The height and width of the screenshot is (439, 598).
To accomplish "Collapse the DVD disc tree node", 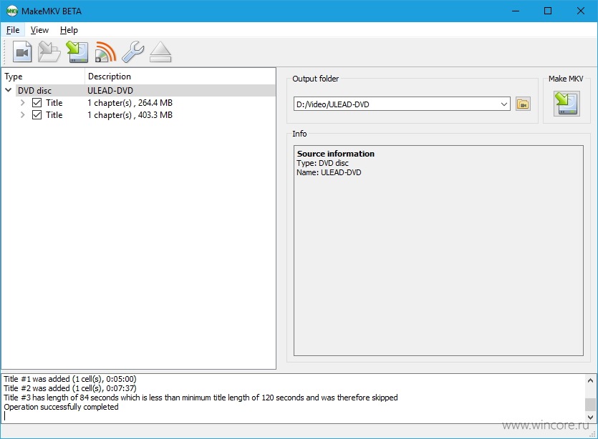I will click(x=9, y=90).
